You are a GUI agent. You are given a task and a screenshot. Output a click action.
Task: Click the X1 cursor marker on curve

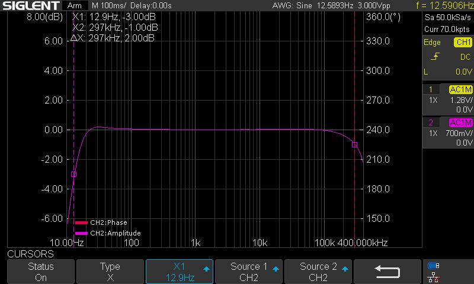pos(73,174)
